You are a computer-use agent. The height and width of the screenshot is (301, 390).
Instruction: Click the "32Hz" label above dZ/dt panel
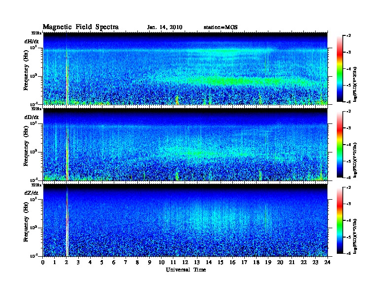[36, 185]
